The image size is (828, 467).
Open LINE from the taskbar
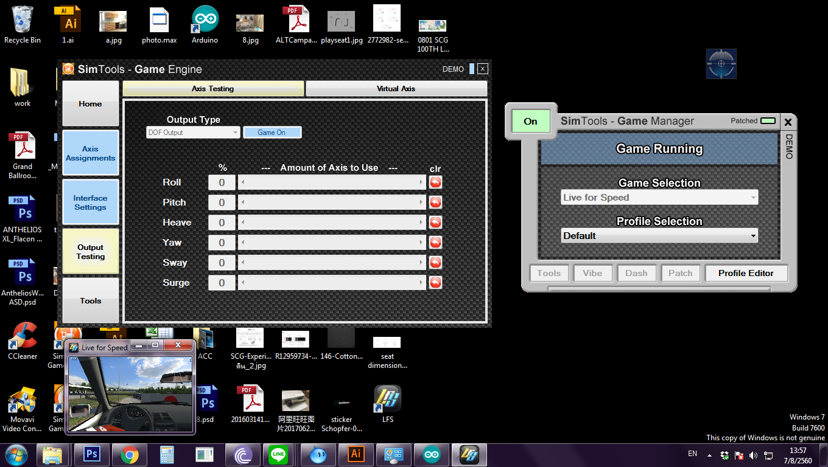pos(278,454)
